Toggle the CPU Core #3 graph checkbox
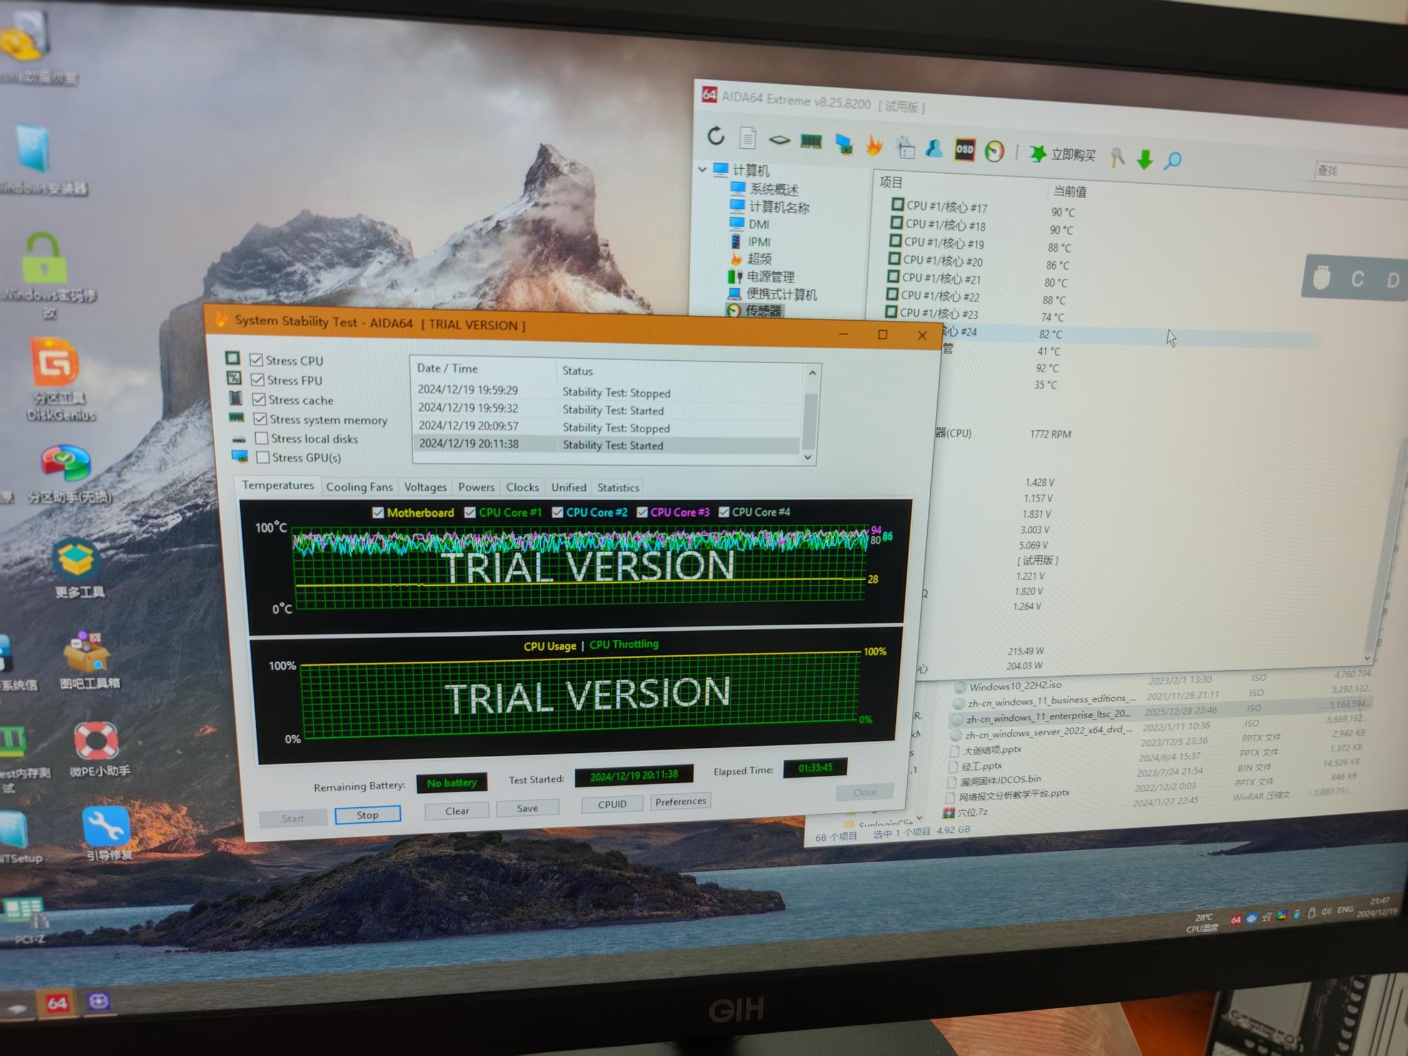 click(642, 512)
